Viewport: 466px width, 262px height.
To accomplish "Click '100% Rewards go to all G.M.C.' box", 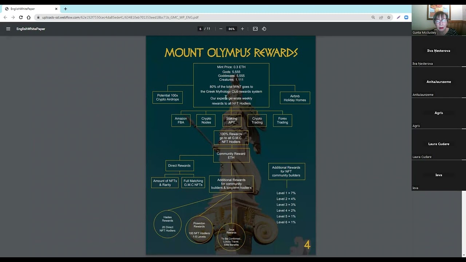I will point(231,138).
